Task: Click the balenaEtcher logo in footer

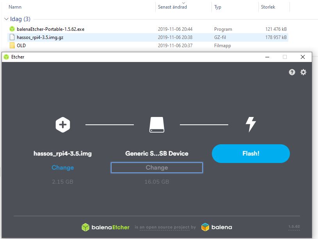Action: click(x=105, y=227)
